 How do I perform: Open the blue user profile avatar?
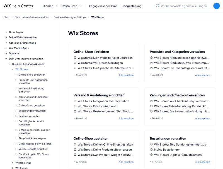click(x=217, y=6)
